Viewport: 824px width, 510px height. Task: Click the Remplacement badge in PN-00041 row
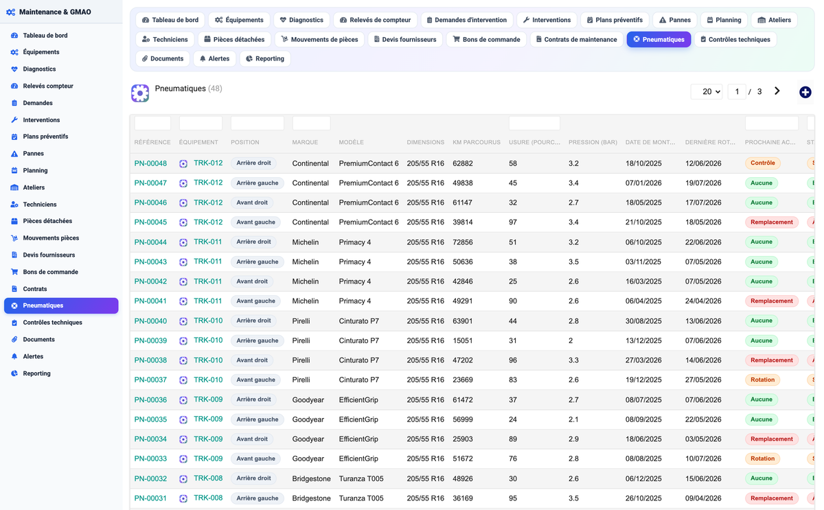(x=772, y=301)
